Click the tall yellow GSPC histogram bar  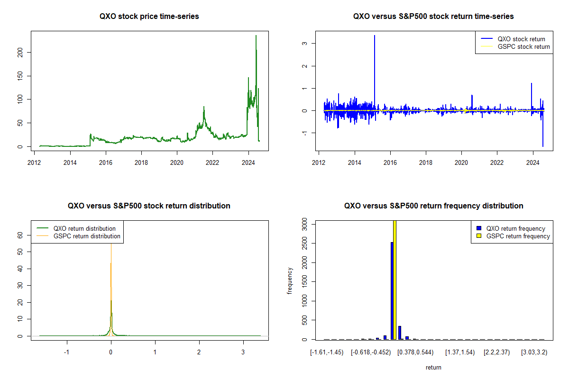[395, 280]
